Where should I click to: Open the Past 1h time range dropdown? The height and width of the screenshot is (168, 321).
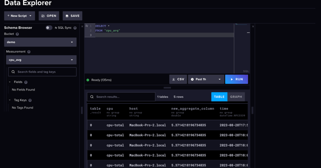coord(206,79)
